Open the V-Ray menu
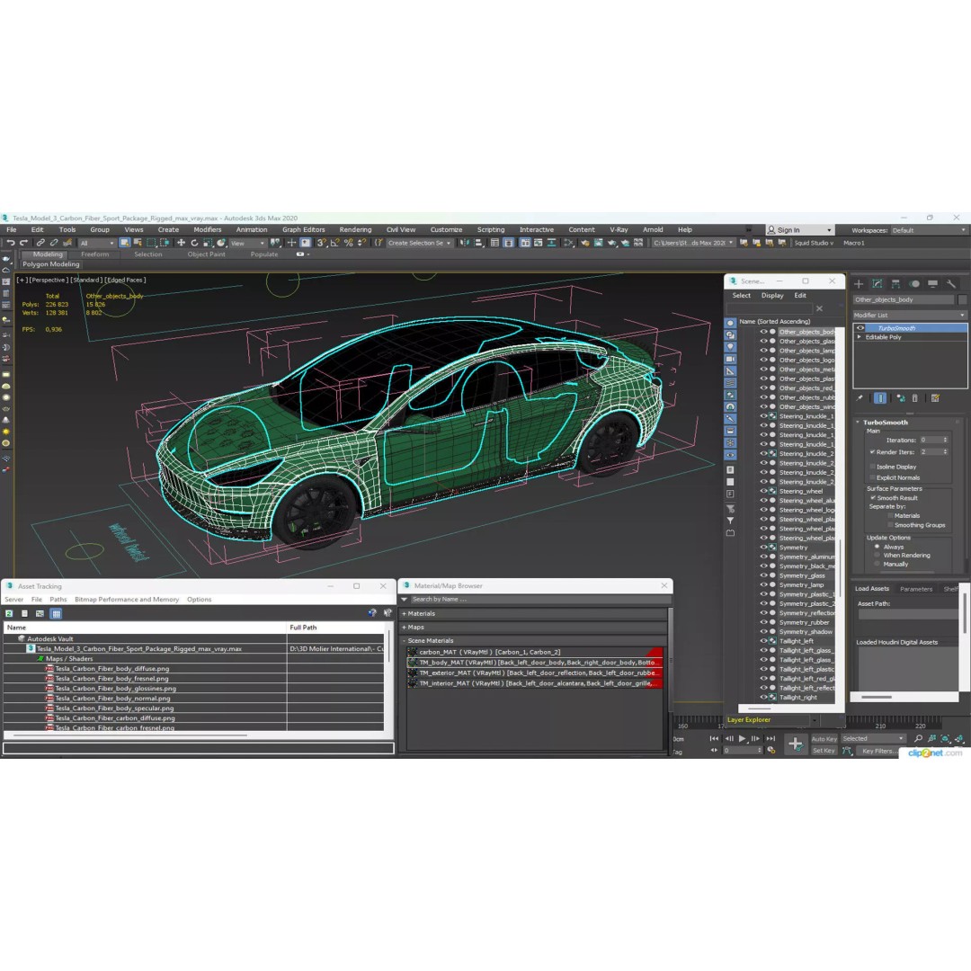Viewport: 971px width, 971px height. pos(619,230)
